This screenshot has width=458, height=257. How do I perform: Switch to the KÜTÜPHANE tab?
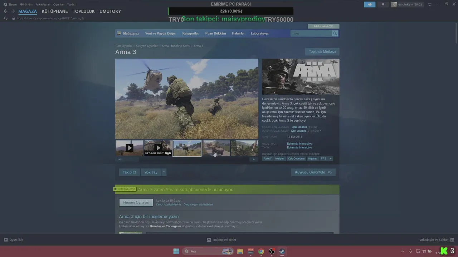55,11
